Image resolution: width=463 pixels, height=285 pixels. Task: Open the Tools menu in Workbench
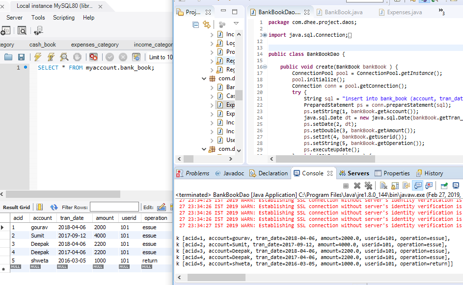click(38, 18)
